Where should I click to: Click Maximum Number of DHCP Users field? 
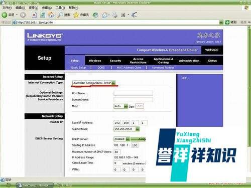(x=117, y=152)
